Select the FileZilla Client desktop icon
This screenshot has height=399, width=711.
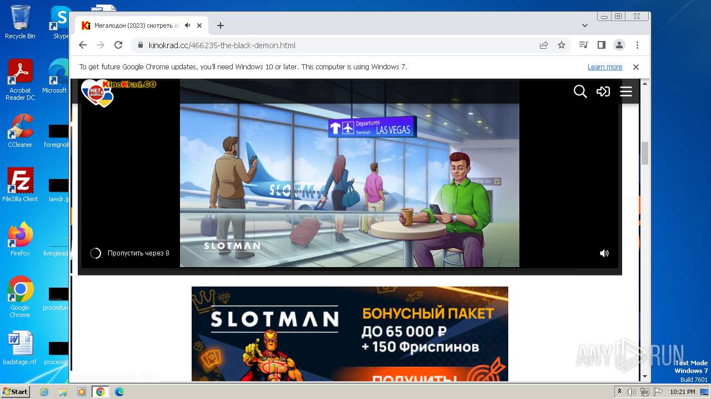[x=20, y=185]
